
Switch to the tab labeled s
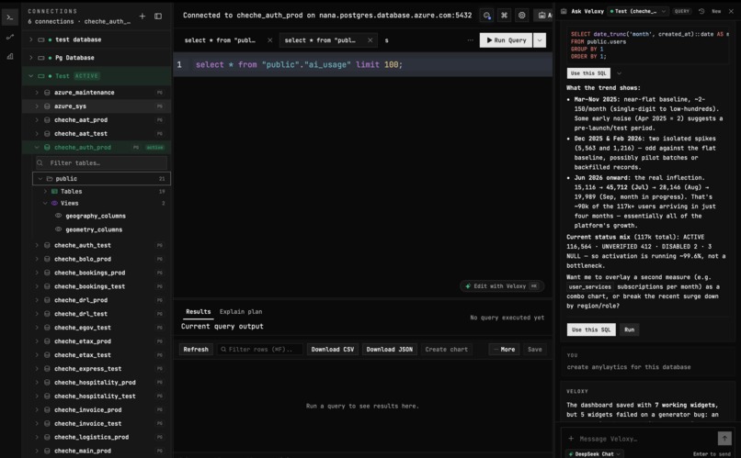[x=386, y=40]
